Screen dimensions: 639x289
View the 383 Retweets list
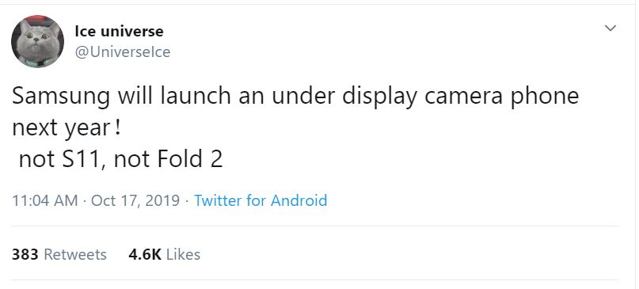coord(59,254)
